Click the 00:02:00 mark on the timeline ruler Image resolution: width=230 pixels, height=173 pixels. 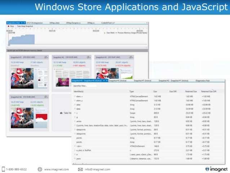pos(96,31)
